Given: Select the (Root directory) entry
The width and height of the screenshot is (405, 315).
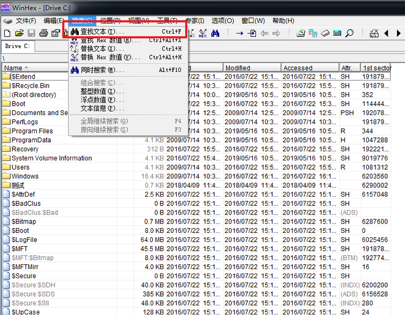Looking at the screenshot, I should 34,95.
